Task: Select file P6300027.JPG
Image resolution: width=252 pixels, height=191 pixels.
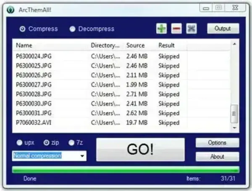Action: pos(34,85)
